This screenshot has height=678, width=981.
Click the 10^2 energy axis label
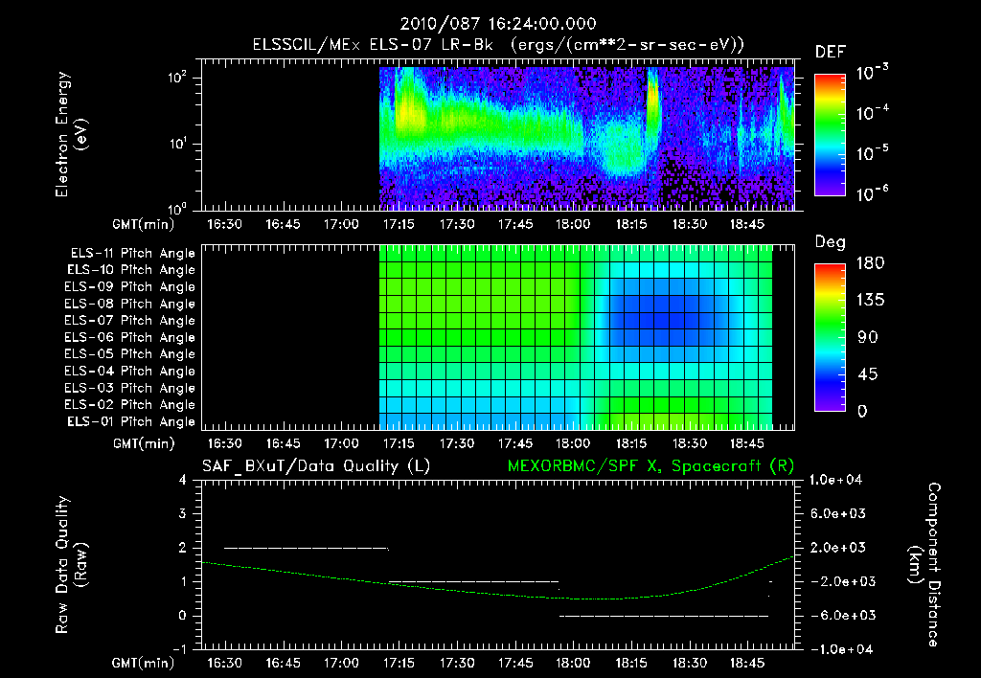[x=177, y=79]
